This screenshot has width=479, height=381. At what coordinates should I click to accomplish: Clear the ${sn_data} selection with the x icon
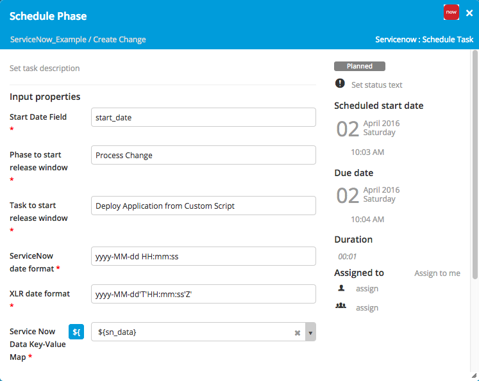[x=298, y=333]
